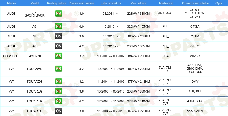This screenshot has width=228, height=116.
Task: Click the 184kW / 250KM power cell
Action: 138,56
